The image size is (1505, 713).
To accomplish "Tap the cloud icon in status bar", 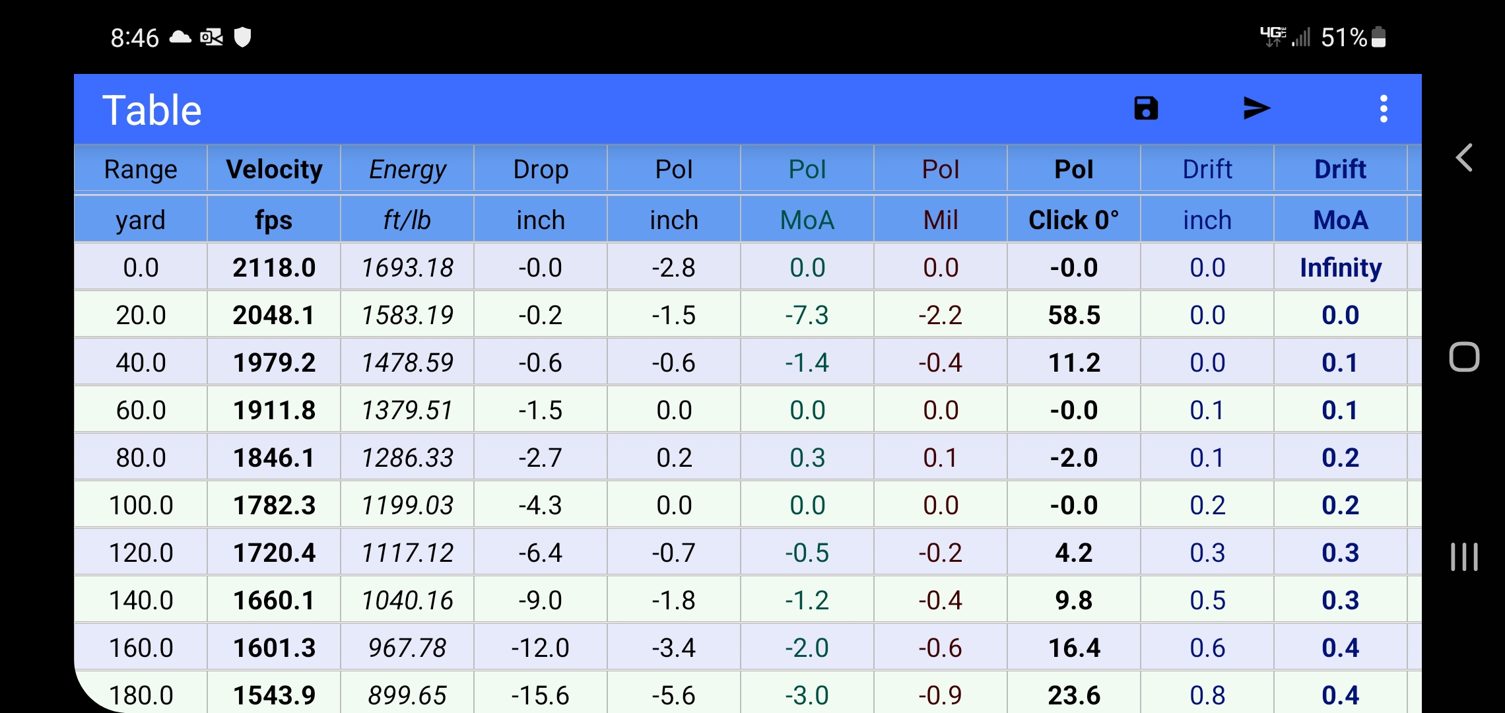I will (x=180, y=38).
